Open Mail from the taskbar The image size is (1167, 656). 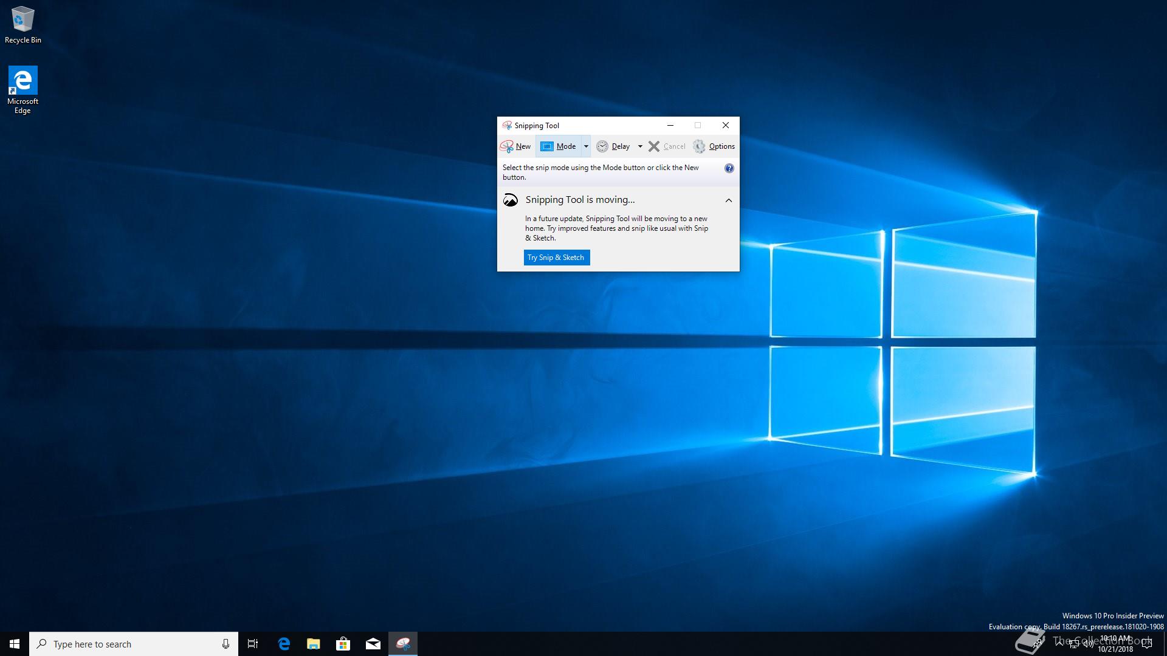click(x=373, y=644)
